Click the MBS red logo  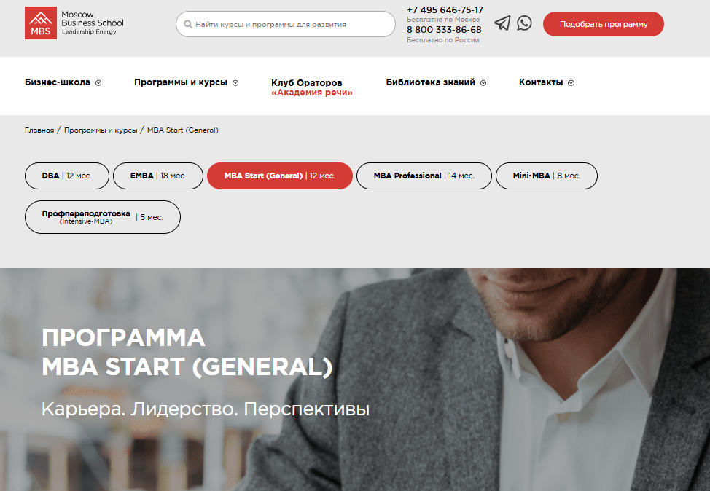tap(41, 23)
